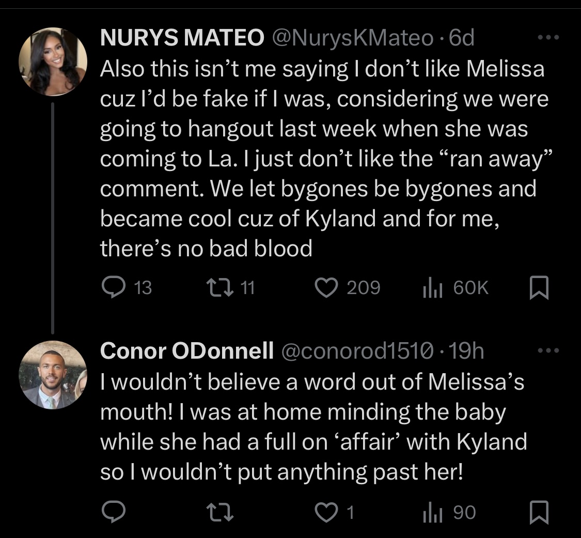The width and height of the screenshot is (581, 538).
Task: Like Nurys Mateo's tweet
Action: [347, 288]
